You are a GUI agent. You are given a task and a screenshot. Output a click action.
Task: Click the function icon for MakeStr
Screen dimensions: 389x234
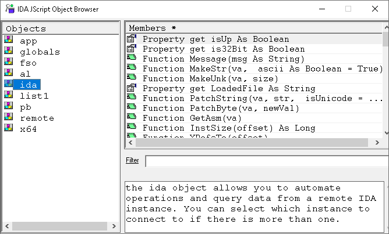click(x=132, y=67)
